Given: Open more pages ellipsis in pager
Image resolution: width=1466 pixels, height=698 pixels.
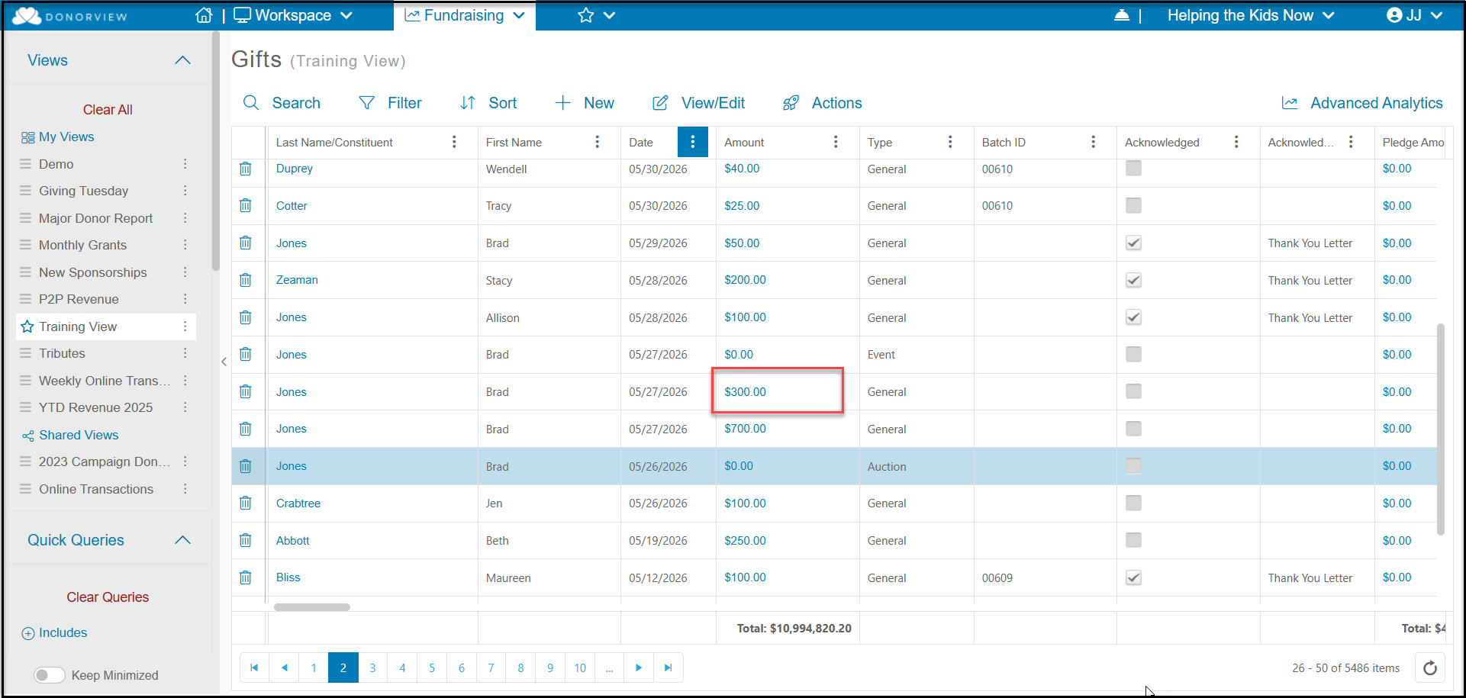Looking at the screenshot, I should click(x=609, y=668).
